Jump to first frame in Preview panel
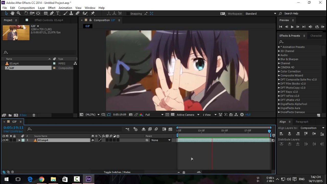This screenshot has width=327, height=184. pos(281,27)
